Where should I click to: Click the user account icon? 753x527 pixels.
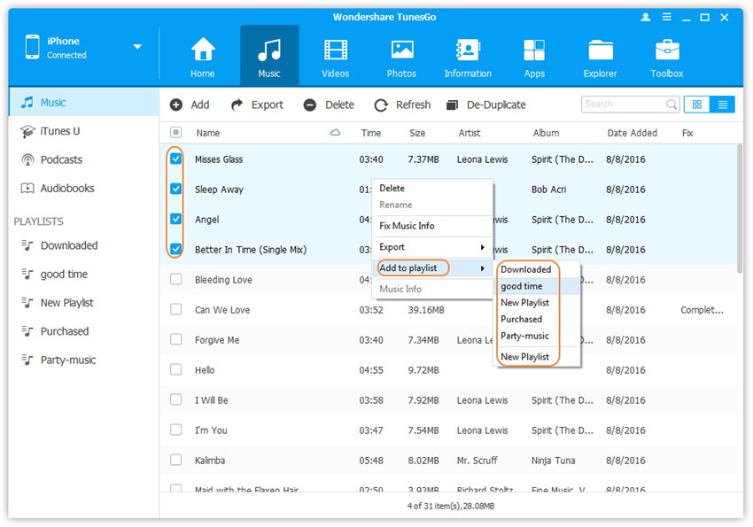coord(646,18)
